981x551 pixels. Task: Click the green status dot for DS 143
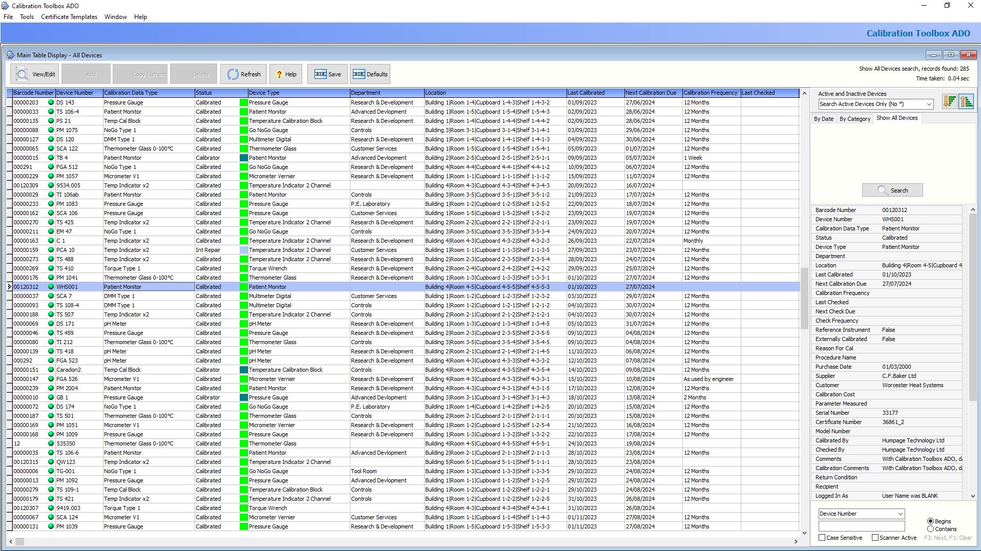point(51,102)
